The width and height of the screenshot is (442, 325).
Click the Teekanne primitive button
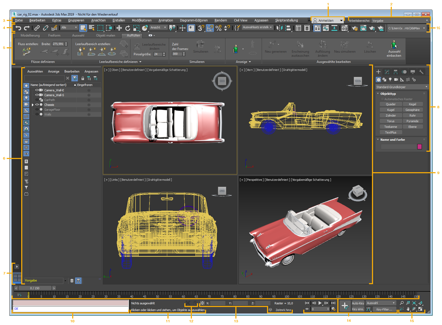point(390,127)
